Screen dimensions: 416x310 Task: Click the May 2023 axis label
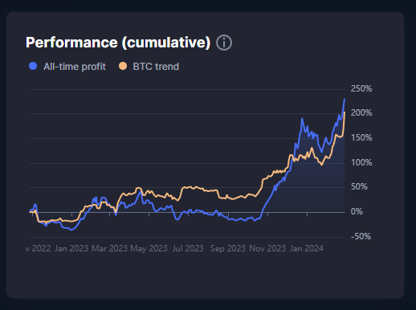[149, 249]
